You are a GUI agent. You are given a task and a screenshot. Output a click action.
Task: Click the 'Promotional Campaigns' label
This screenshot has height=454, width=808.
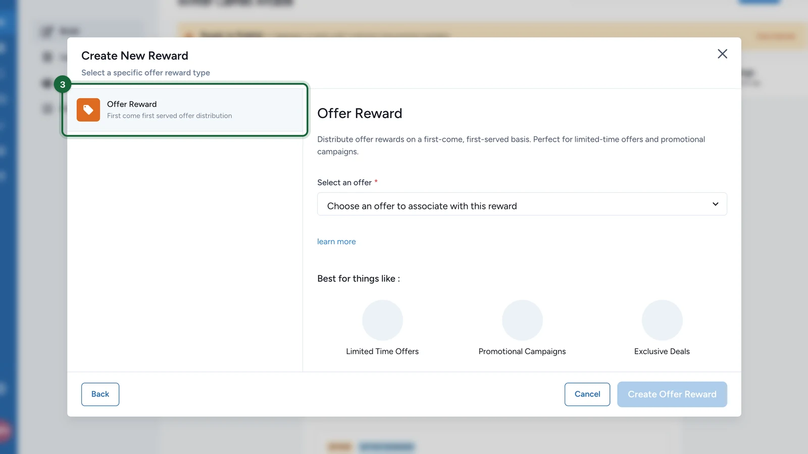click(522, 352)
